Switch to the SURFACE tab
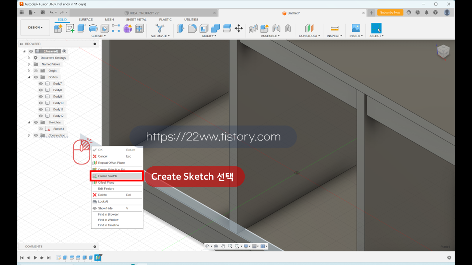 [86, 20]
